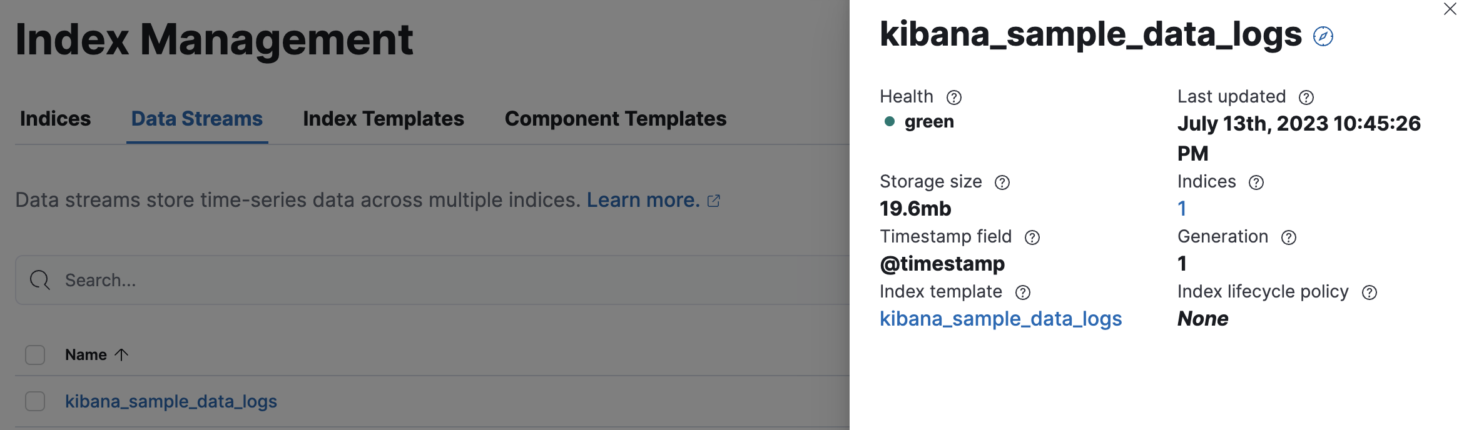Click the Storage size help icon
Viewport: 1474px width, 430px height.
[x=1002, y=182]
